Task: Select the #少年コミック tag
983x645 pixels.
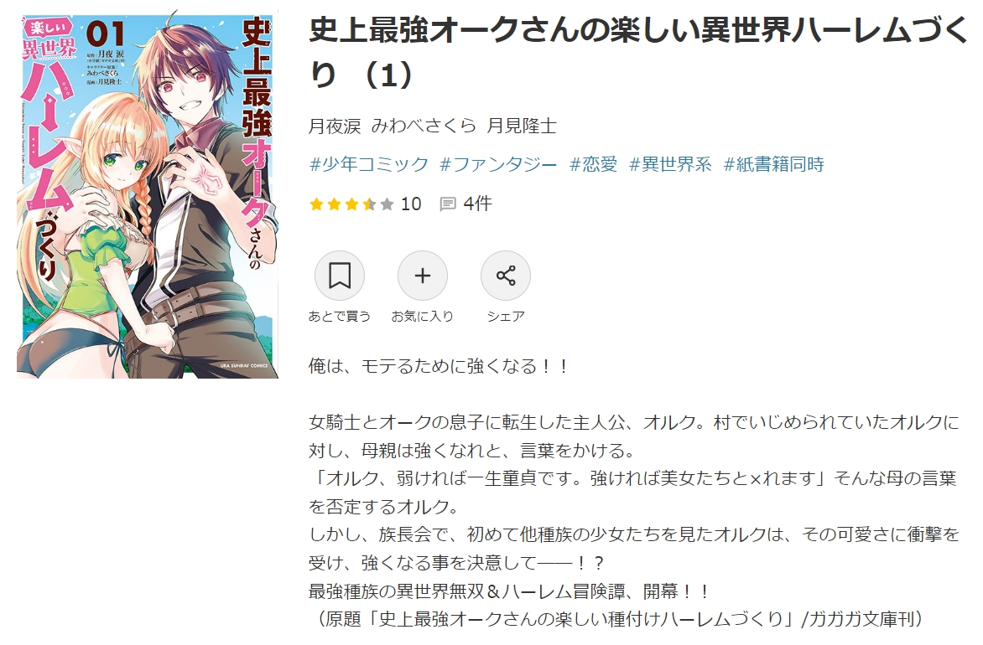Action: [x=369, y=165]
